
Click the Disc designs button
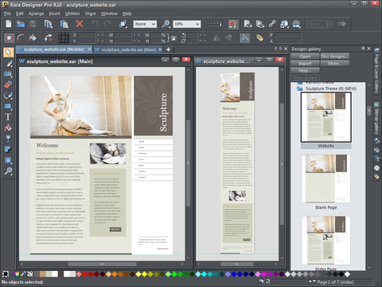click(335, 57)
